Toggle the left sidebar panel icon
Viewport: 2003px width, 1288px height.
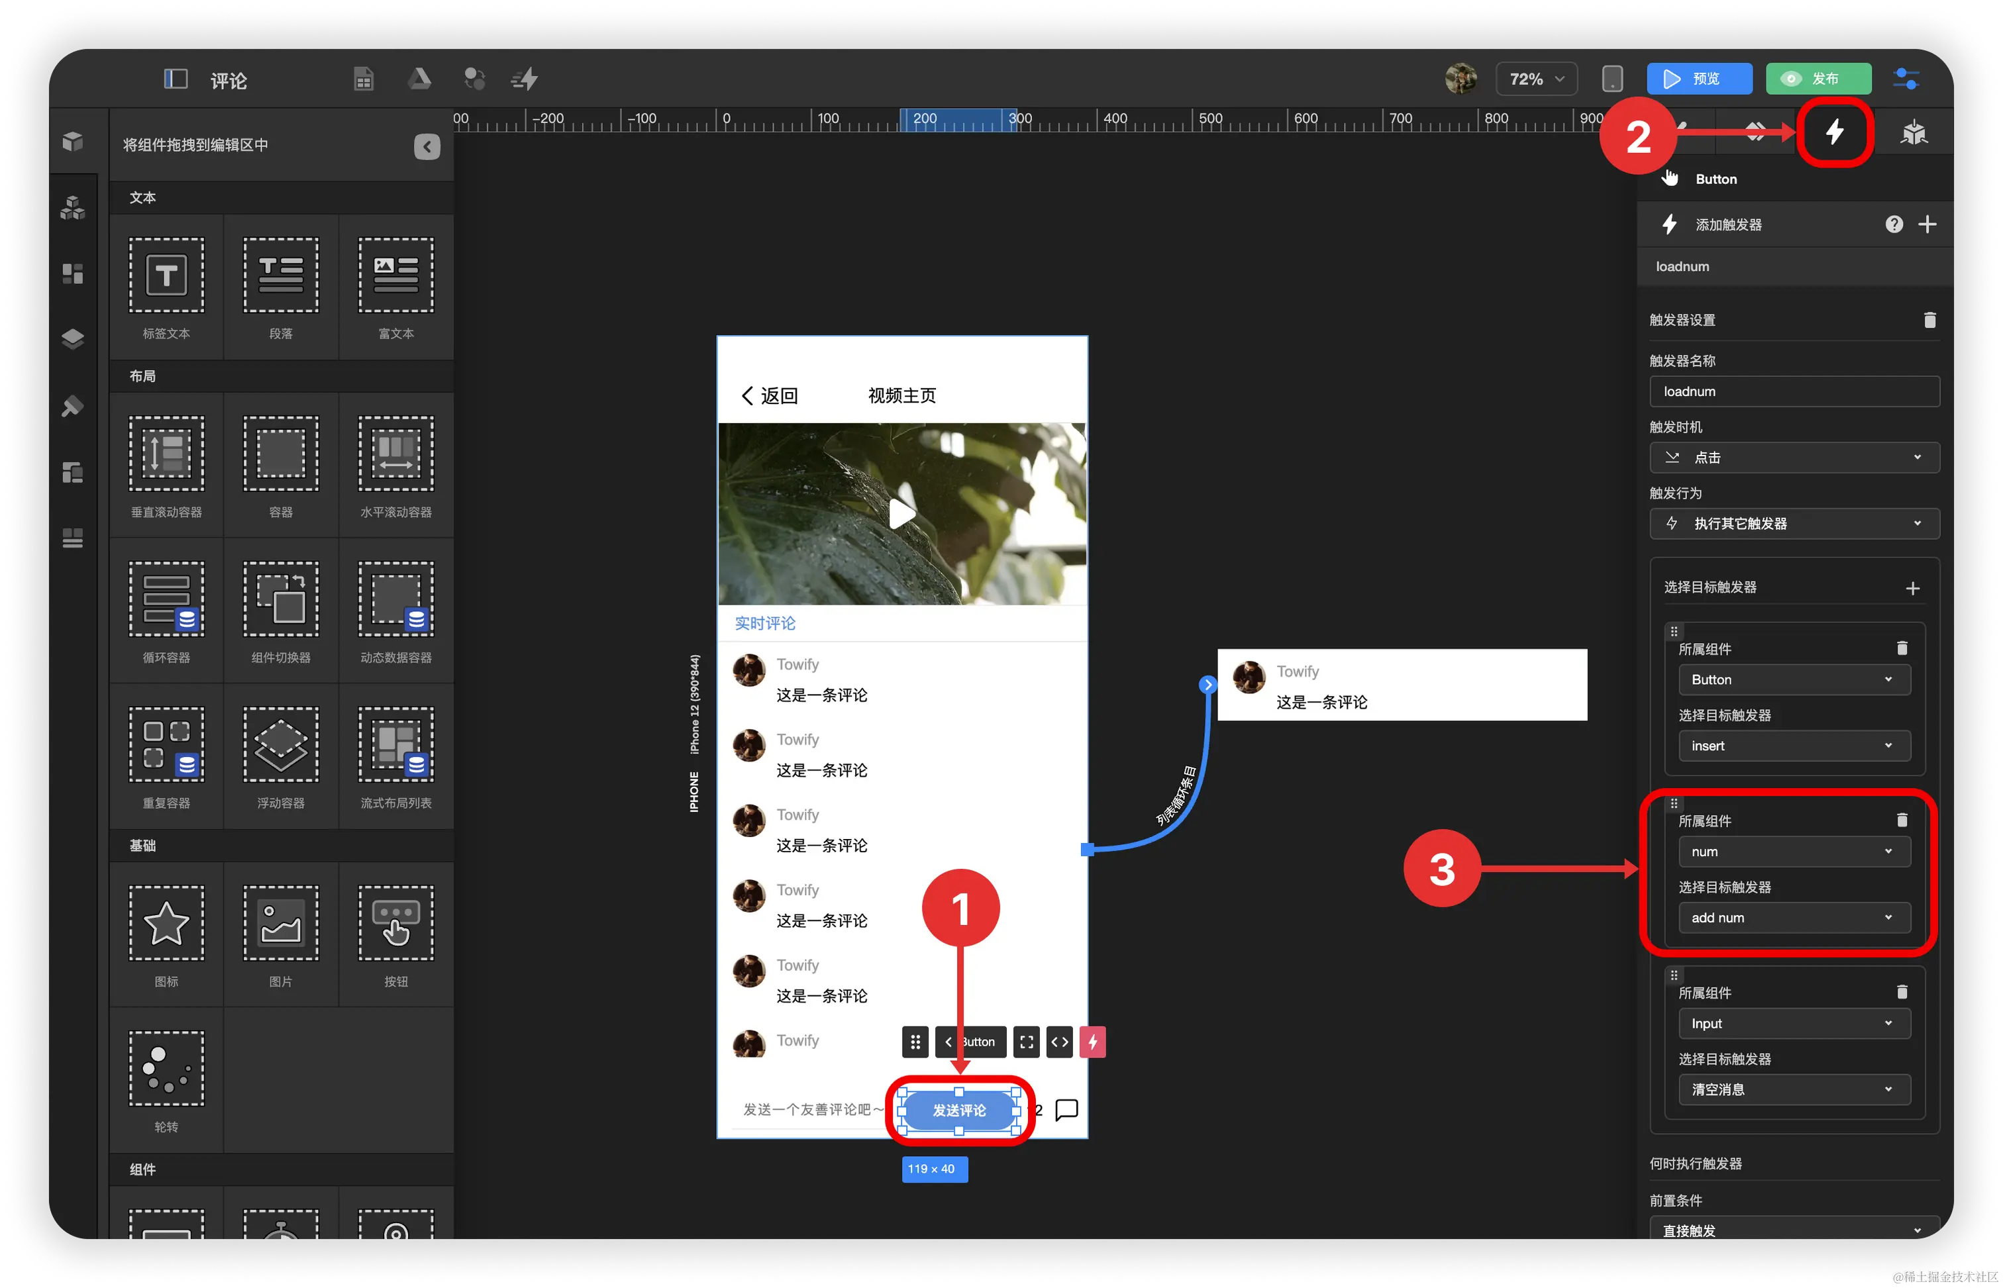pos(175,79)
